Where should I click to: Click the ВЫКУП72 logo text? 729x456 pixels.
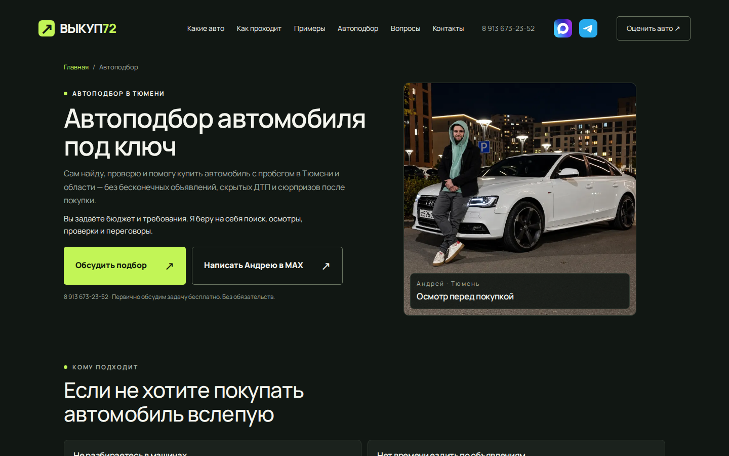coord(88,28)
